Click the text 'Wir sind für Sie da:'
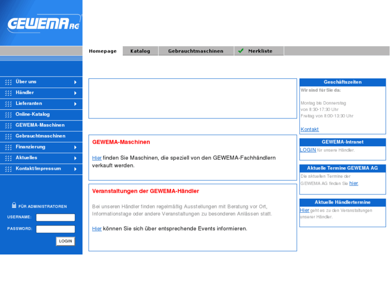The image size is (390, 292). click(x=321, y=90)
